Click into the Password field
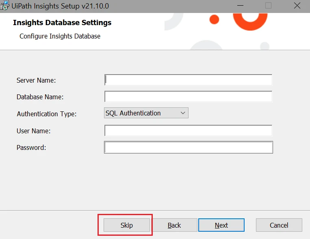The image size is (310, 239). point(189,147)
